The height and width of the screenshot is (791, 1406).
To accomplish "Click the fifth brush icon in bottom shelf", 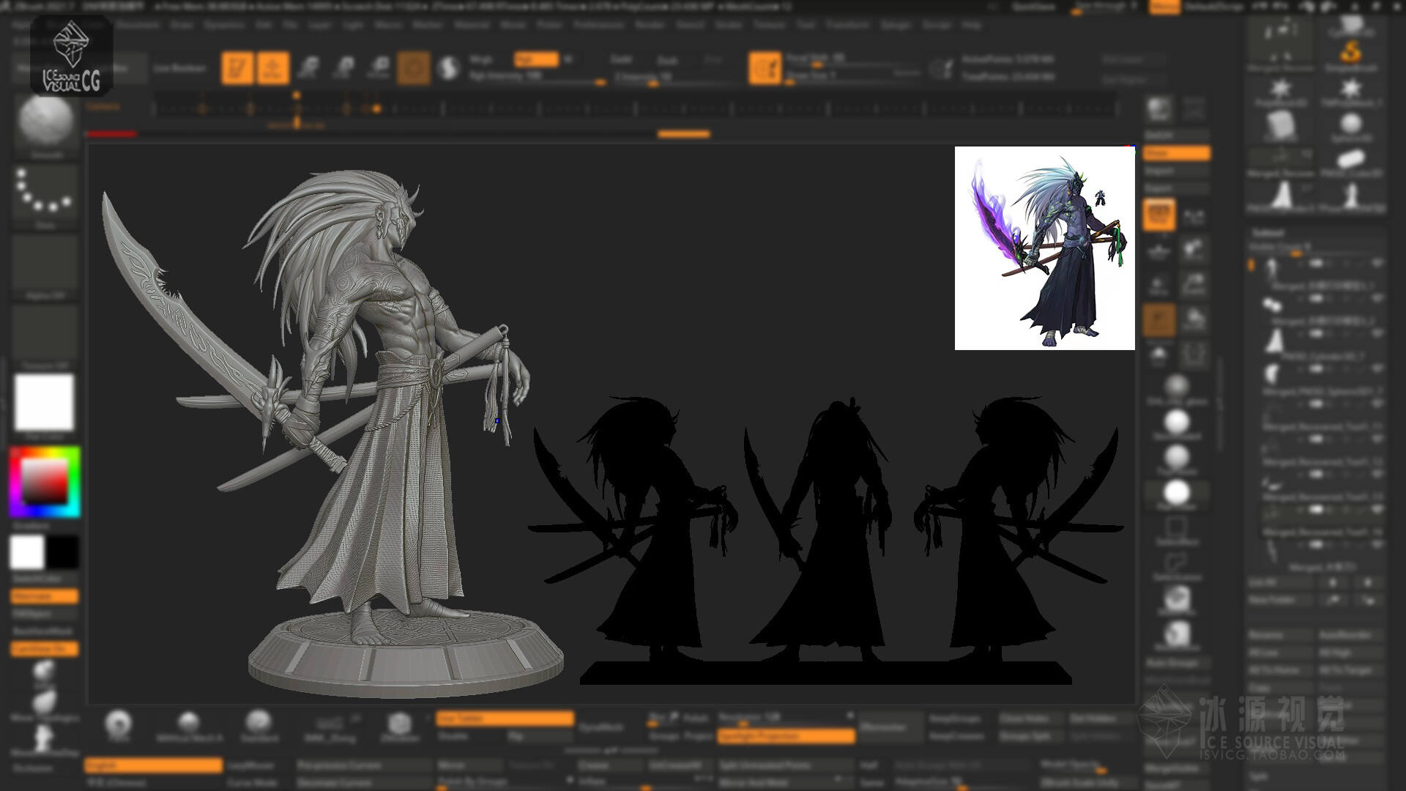I will coord(399,725).
